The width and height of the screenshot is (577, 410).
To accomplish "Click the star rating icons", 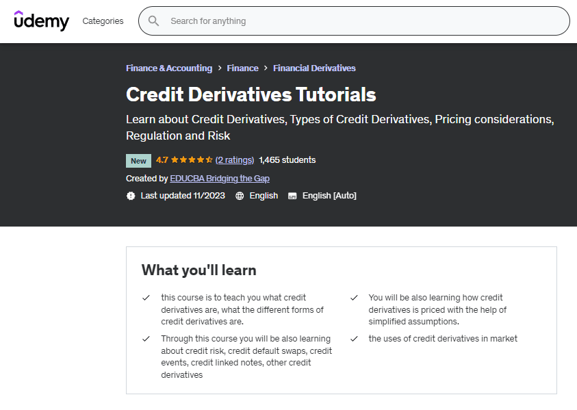I will [192, 159].
